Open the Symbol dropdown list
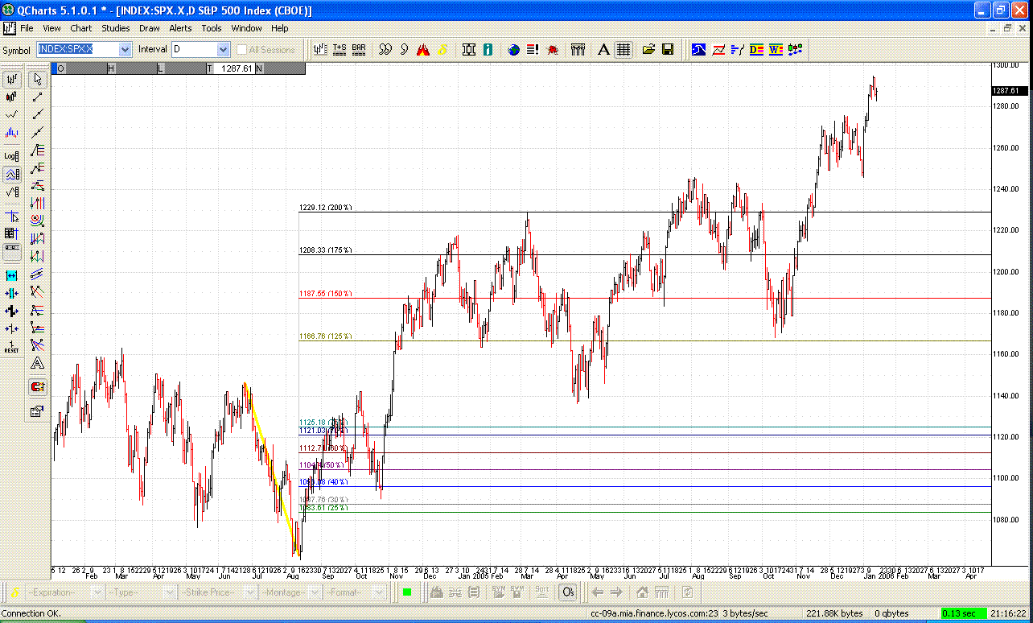 125,50
